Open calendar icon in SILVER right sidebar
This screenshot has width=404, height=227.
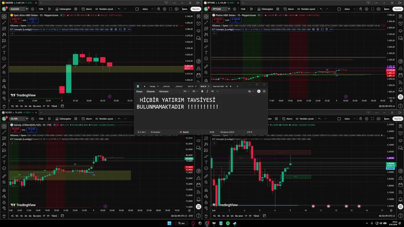tap(199, 185)
